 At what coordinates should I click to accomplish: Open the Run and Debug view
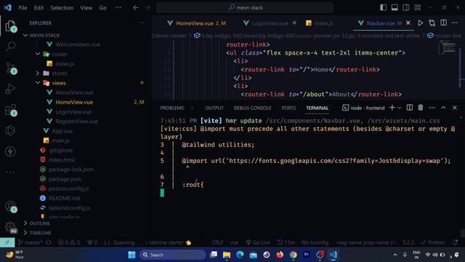click(x=10, y=89)
